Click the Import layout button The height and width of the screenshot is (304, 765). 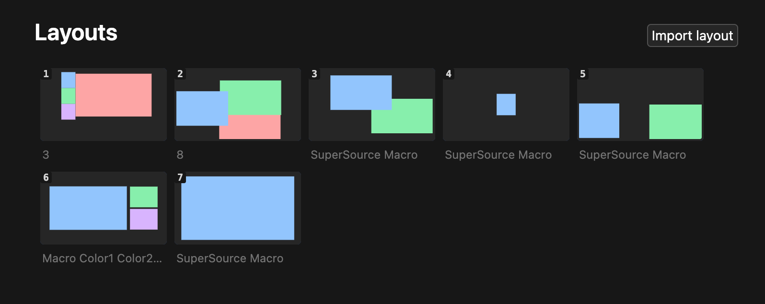click(x=692, y=35)
